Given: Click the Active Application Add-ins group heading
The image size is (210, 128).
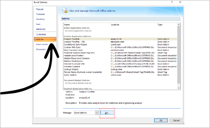Looking at the screenshot, I should coord(77,28).
